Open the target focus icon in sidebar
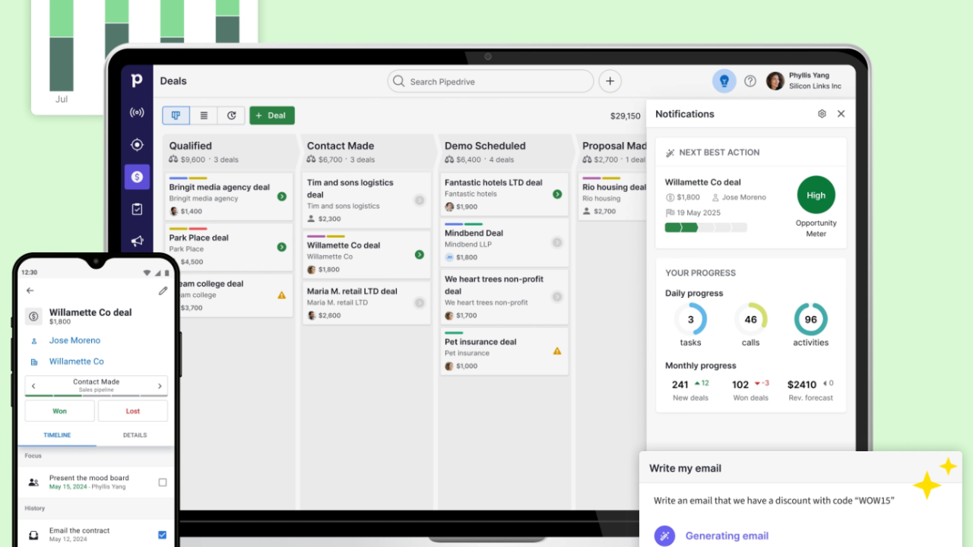This screenshot has height=547, width=973. 137,144
